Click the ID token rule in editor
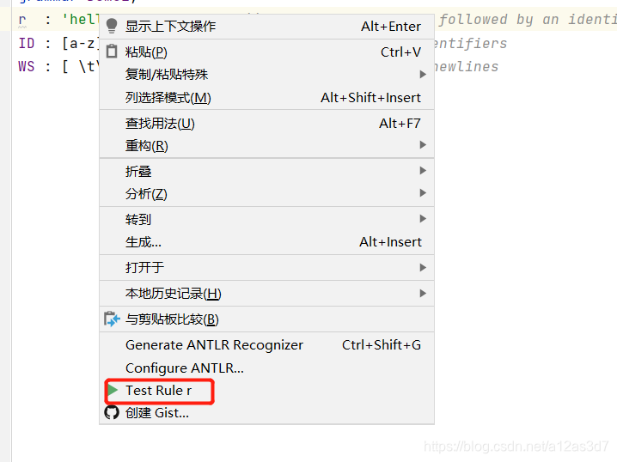Viewport: 617px width, 462px height. coord(27,43)
